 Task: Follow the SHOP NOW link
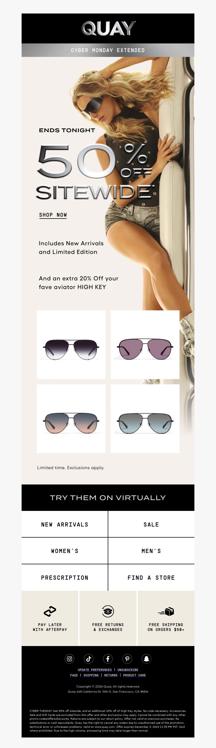[53, 215]
